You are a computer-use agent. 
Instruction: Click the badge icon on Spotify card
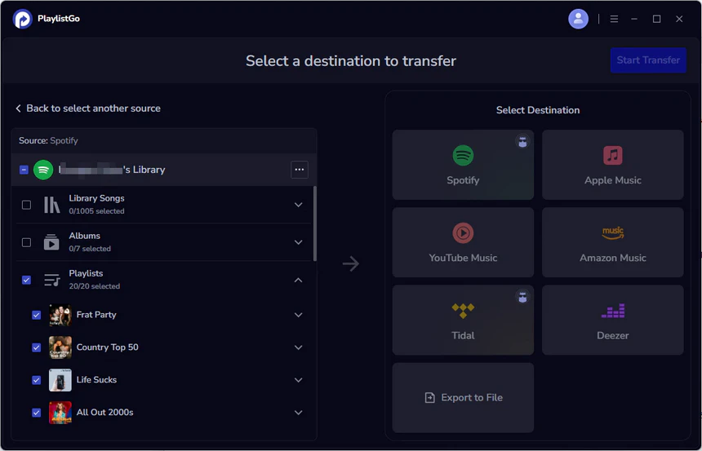[522, 142]
